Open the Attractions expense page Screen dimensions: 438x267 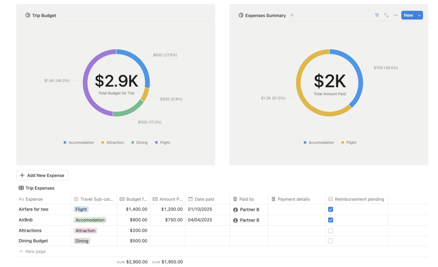pos(30,230)
